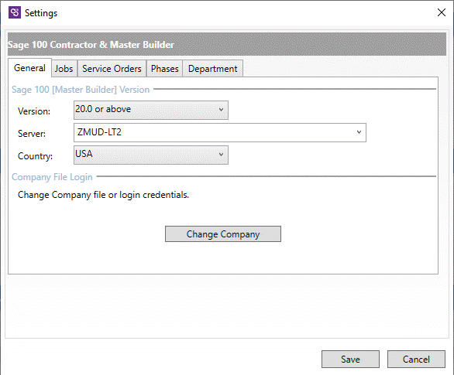Open the Department tab
Screen dimensions: 454x375
pos(213,69)
